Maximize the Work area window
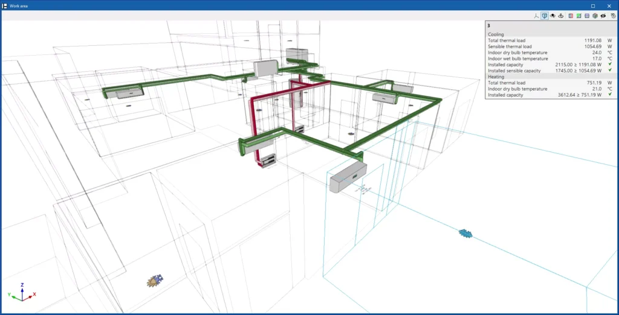 pos(593,5)
